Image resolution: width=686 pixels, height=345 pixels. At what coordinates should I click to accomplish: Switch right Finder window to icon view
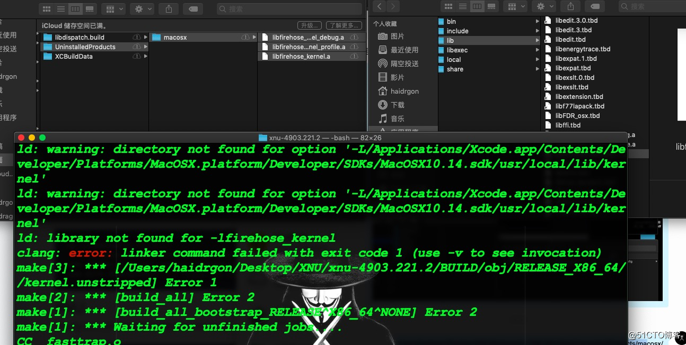pyautogui.click(x=449, y=6)
